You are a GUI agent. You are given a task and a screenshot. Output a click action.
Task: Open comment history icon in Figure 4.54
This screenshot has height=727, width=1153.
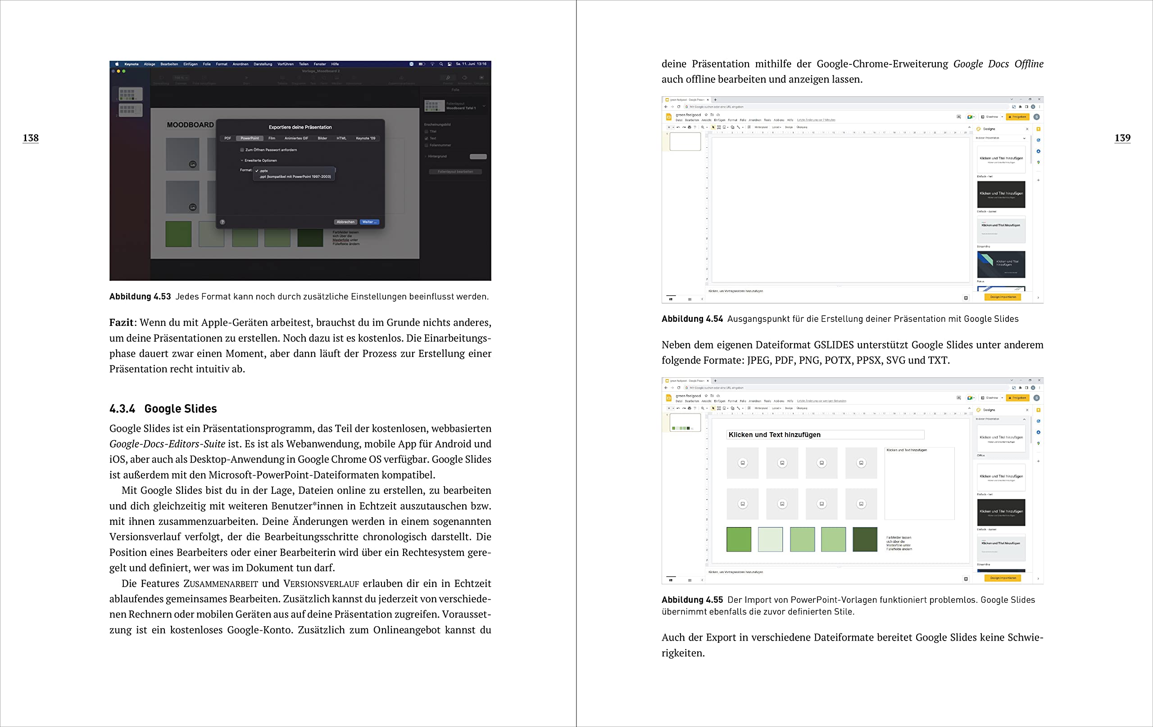(958, 117)
